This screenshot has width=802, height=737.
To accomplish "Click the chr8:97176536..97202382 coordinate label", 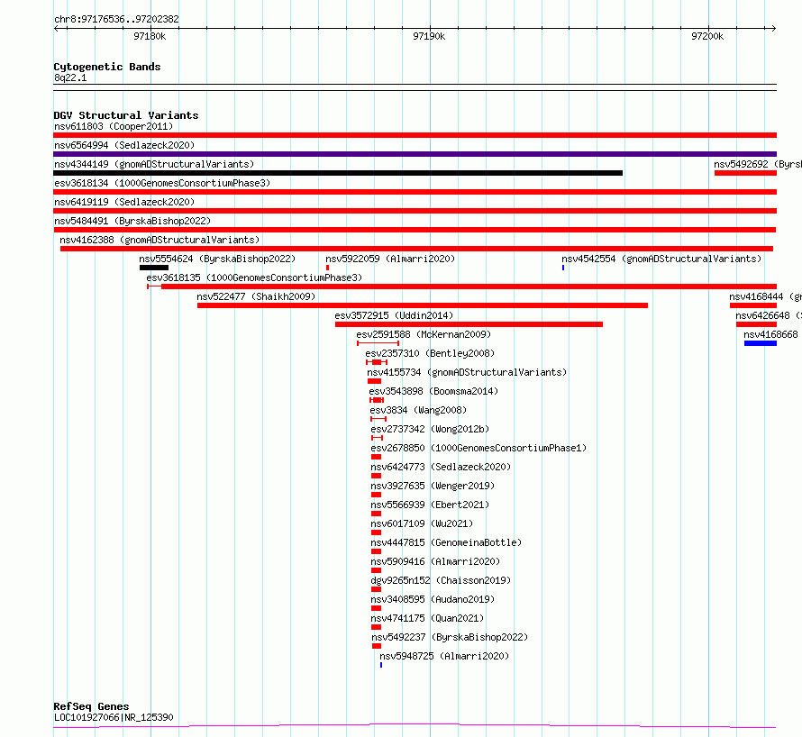I will pyautogui.click(x=116, y=20).
